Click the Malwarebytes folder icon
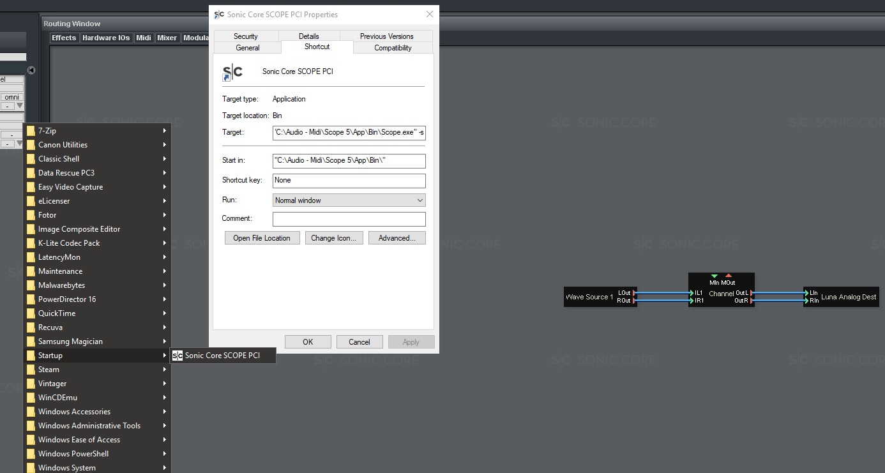 pos(31,285)
